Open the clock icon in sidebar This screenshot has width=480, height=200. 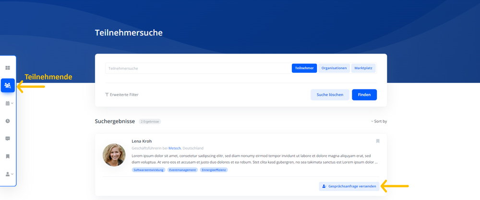(x=8, y=121)
